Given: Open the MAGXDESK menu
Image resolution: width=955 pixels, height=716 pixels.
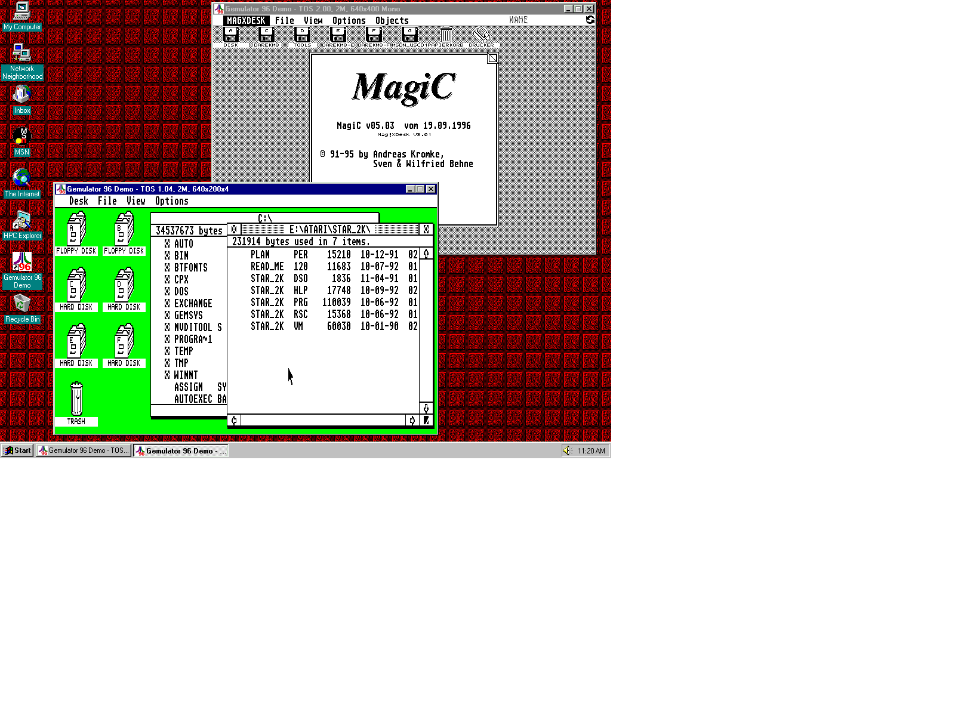Looking at the screenshot, I should (x=246, y=20).
